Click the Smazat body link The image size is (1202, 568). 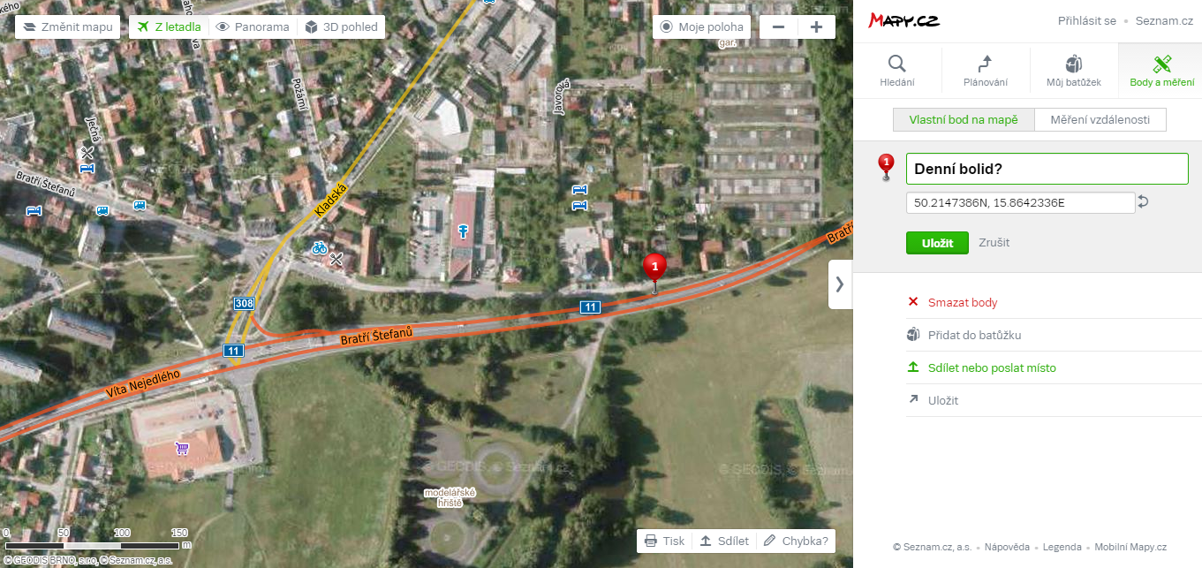coord(963,302)
